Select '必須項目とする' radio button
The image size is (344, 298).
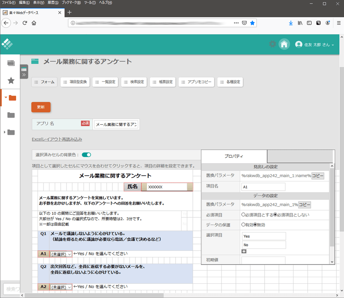243,215
